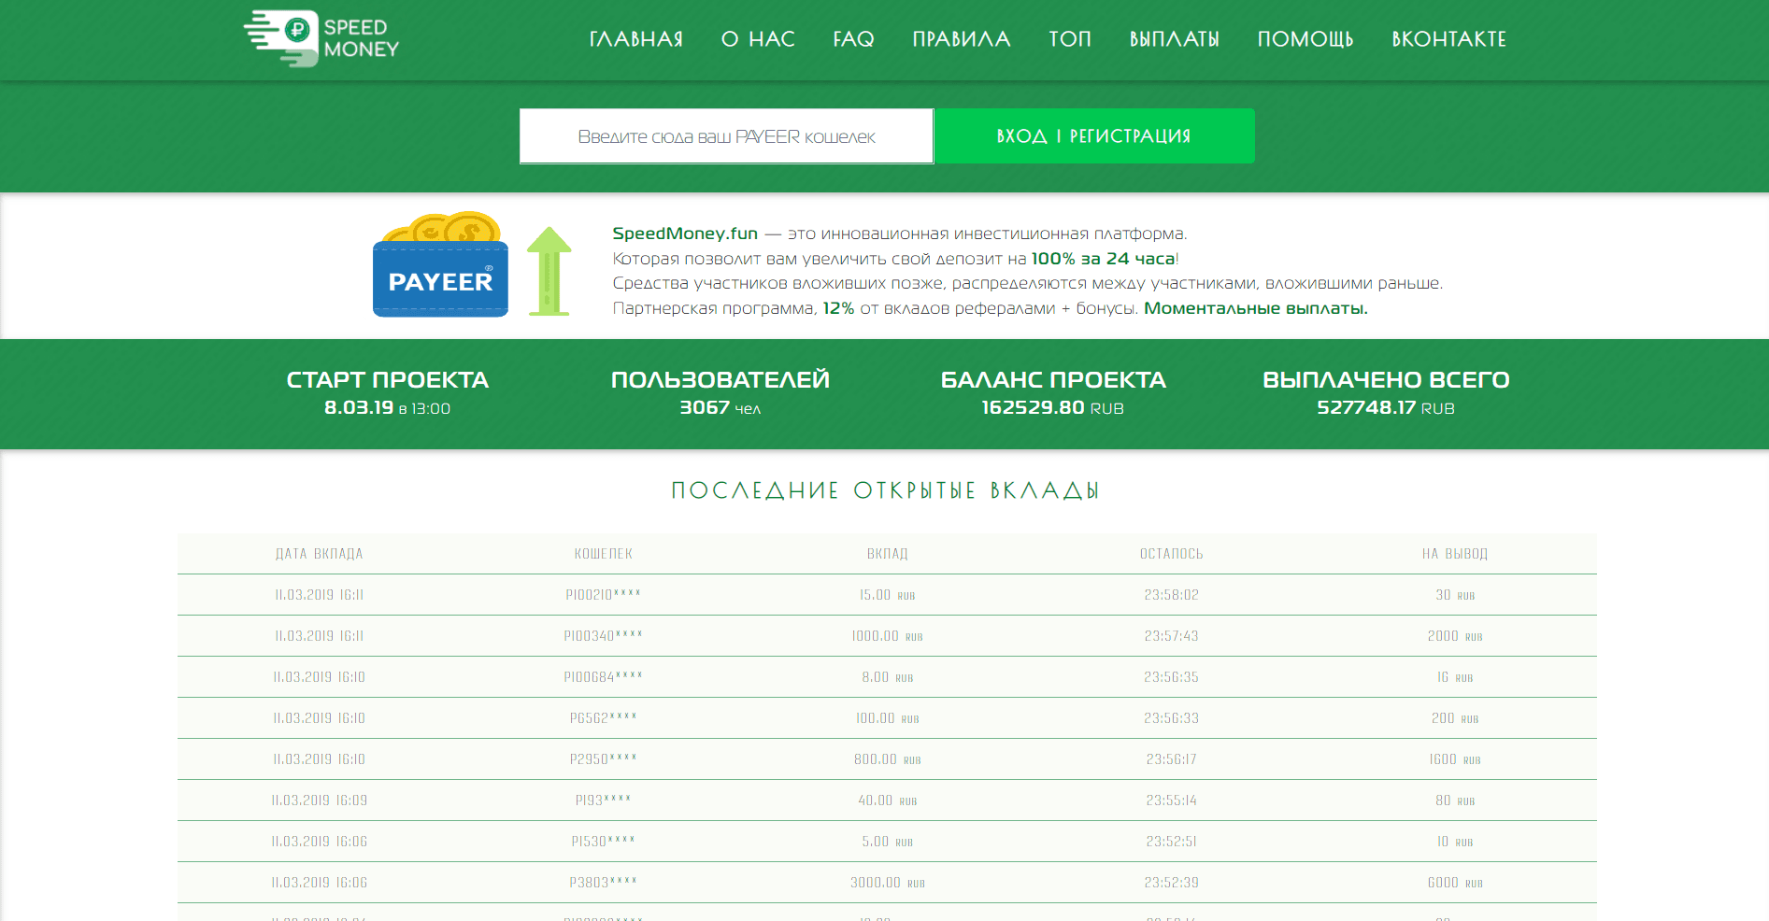This screenshot has width=1769, height=921.
Task: Click the SpeedMoney.fun name in the description
Action: click(x=685, y=234)
